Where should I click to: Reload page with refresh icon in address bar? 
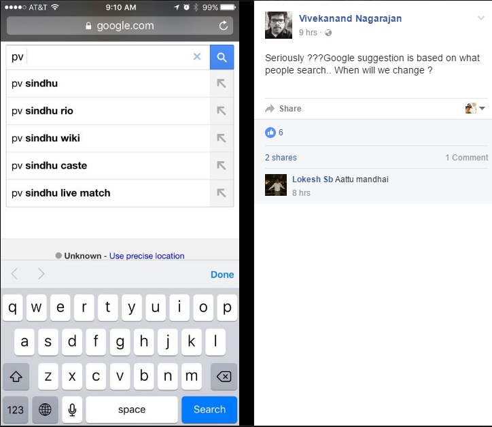click(224, 25)
